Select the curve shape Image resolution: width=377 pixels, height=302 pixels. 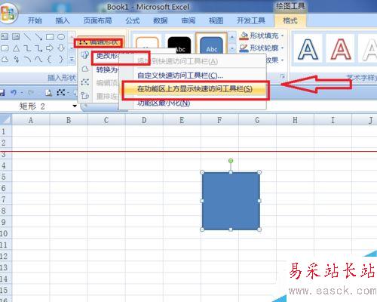pos(38,60)
